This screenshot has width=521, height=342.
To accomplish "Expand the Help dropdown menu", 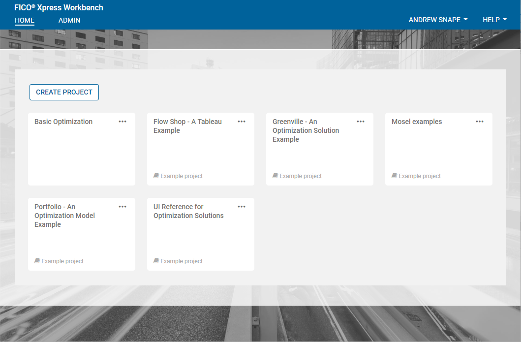I will (494, 20).
